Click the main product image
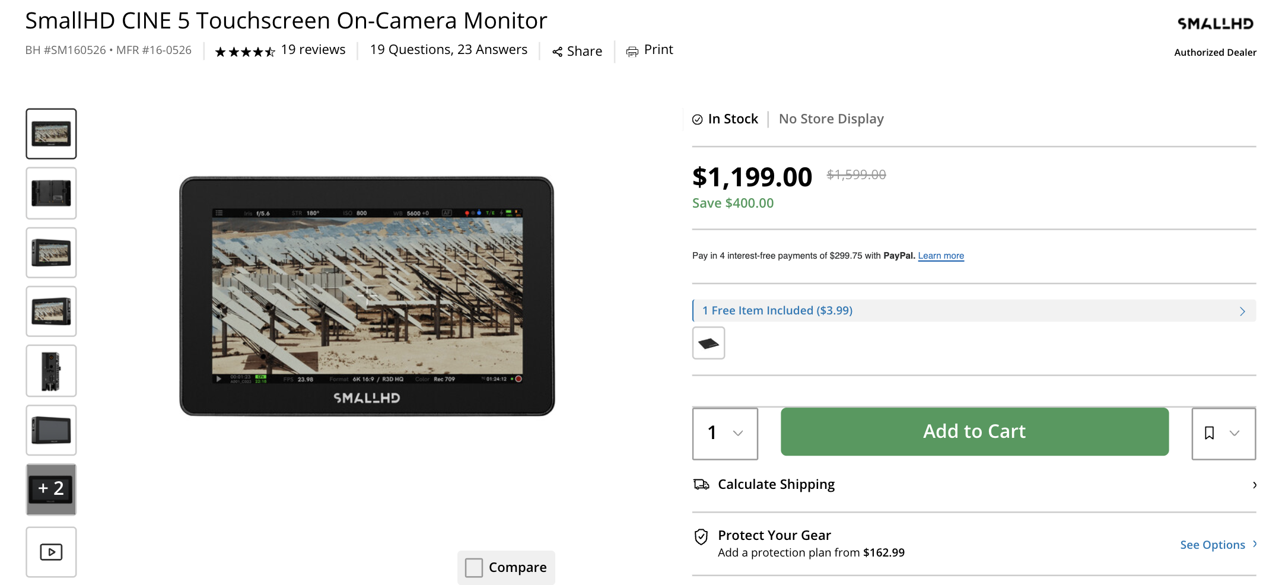 click(367, 296)
